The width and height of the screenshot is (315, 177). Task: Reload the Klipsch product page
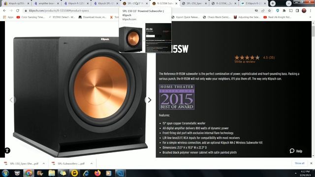click(x=18, y=11)
